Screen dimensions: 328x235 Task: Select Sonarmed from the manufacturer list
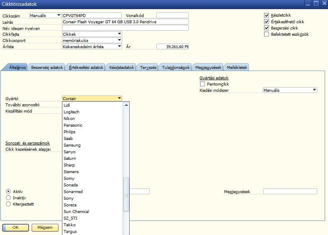tap(93, 192)
